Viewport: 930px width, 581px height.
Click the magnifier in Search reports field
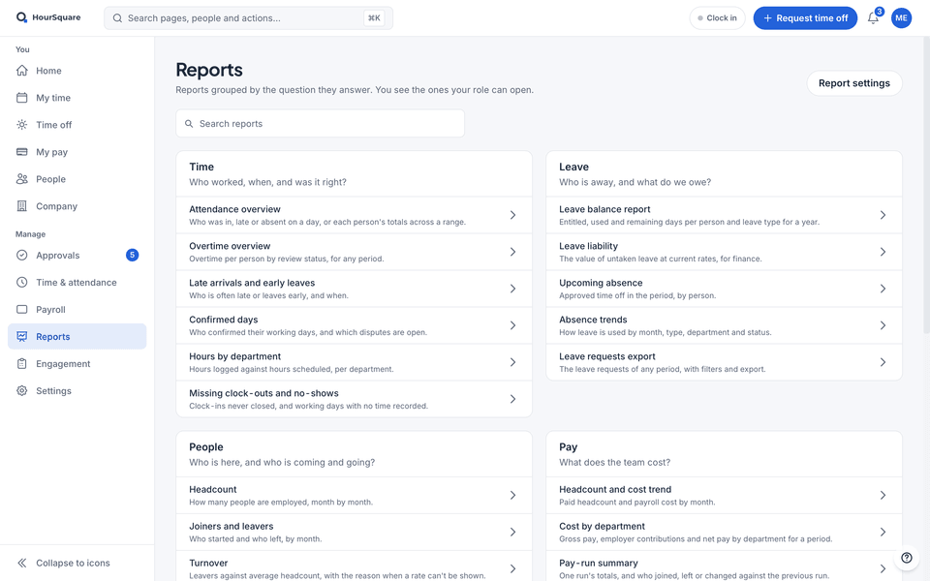pos(189,123)
